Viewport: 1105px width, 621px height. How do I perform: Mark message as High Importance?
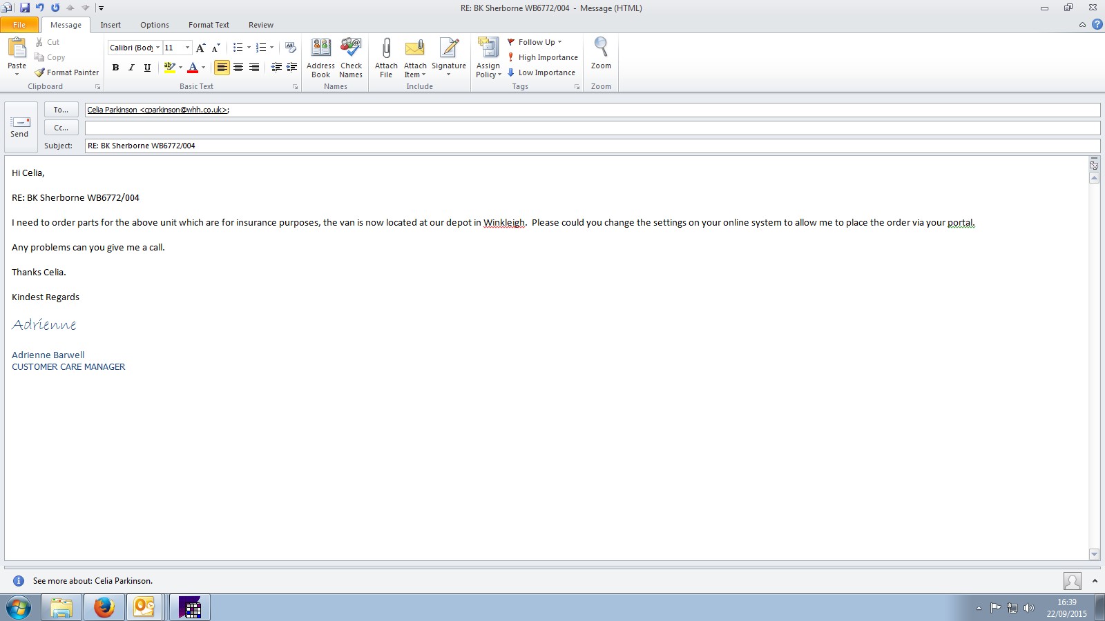click(543, 57)
